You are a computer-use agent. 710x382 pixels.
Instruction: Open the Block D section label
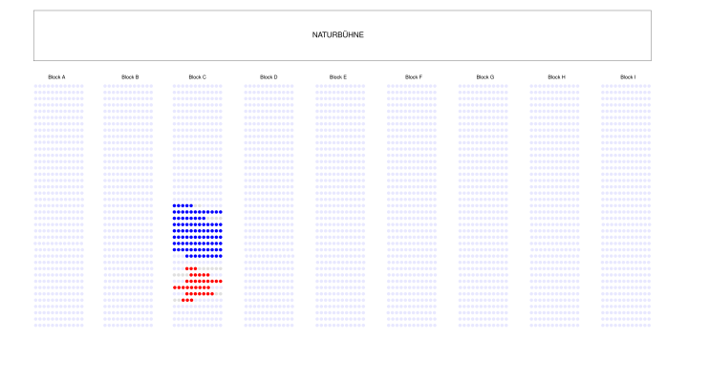(x=269, y=76)
